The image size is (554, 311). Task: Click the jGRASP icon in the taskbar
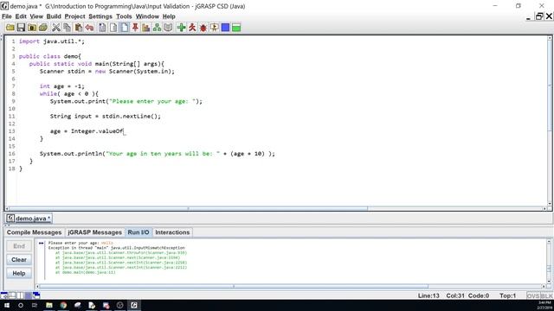(x=134, y=305)
